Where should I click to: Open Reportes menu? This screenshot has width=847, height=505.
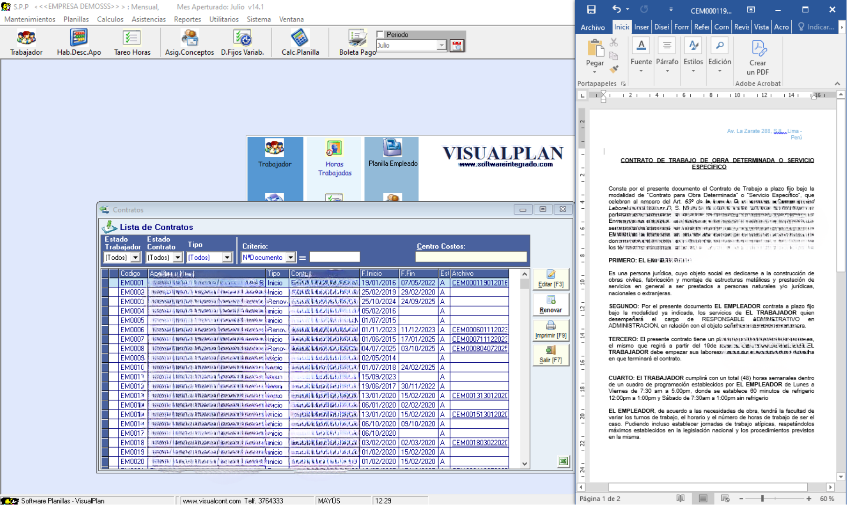pos(187,19)
